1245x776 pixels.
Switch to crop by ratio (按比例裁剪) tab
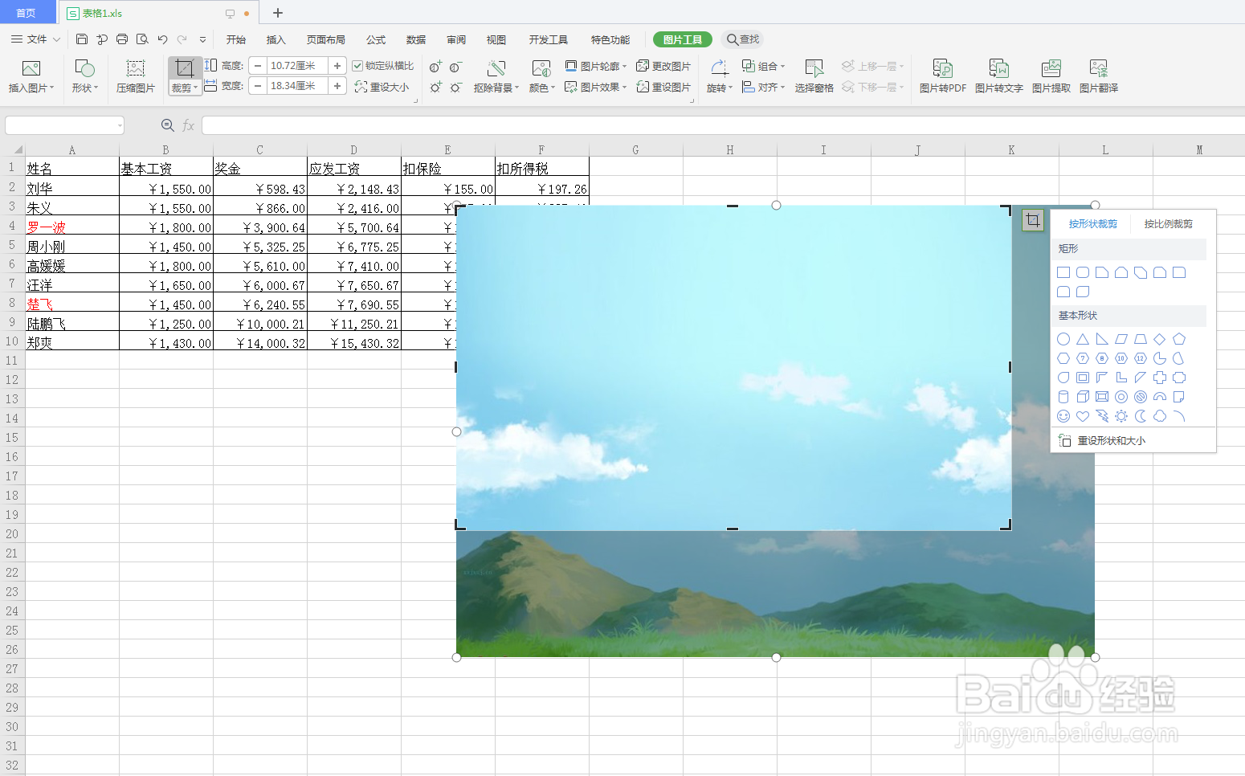pos(1169,224)
